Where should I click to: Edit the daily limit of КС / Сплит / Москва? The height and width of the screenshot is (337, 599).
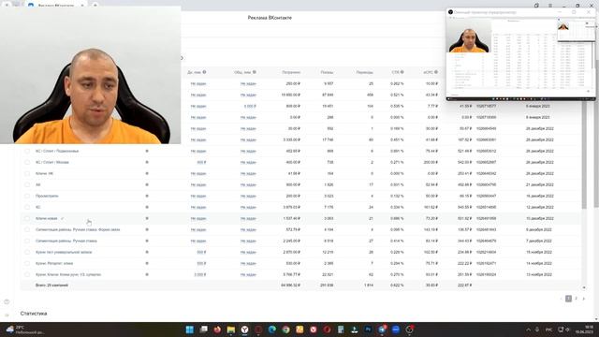point(201,162)
